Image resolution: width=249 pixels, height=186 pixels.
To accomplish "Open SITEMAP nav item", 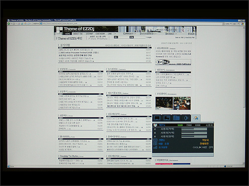I will pyautogui.click(x=89, y=34).
